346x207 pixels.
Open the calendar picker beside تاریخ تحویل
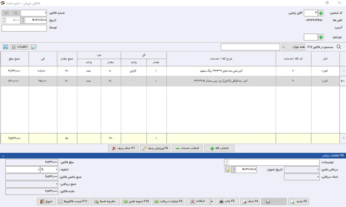pos(227,170)
